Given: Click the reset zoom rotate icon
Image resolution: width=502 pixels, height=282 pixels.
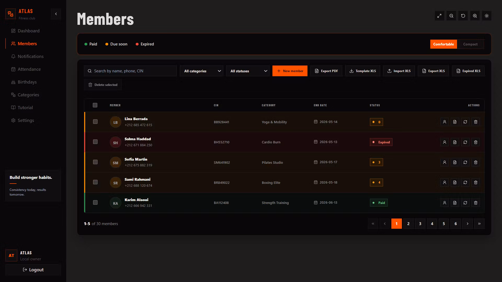Looking at the screenshot, I should click(x=463, y=16).
